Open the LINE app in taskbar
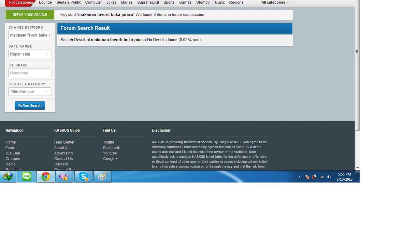The width and height of the screenshot is (417, 234). tap(27, 176)
